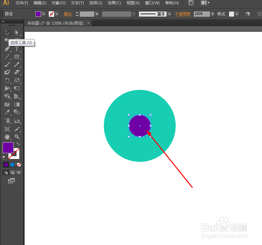Select the Scale tool
This screenshot has width=262, height=245.
(17, 80)
